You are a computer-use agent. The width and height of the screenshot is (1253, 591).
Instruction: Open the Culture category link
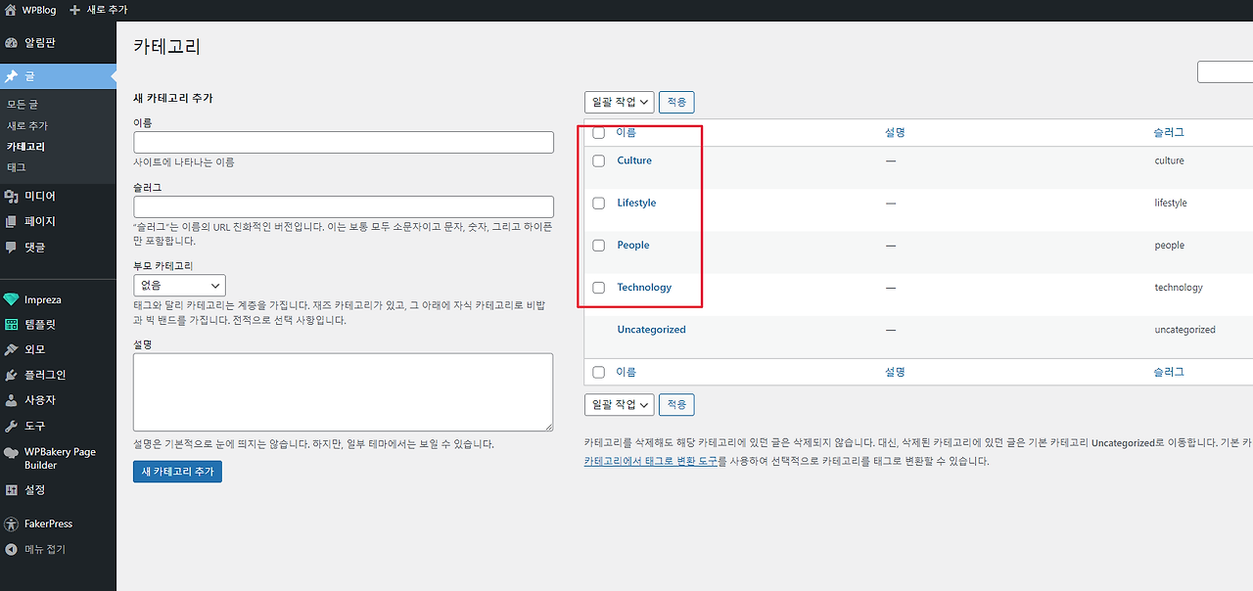pyautogui.click(x=634, y=160)
